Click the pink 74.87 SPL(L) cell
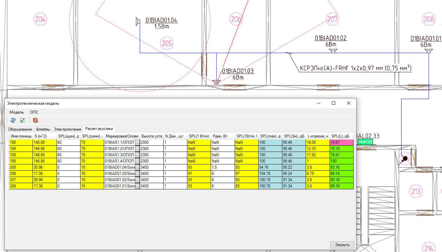The width and height of the screenshot is (442, 252). point(341,142)
